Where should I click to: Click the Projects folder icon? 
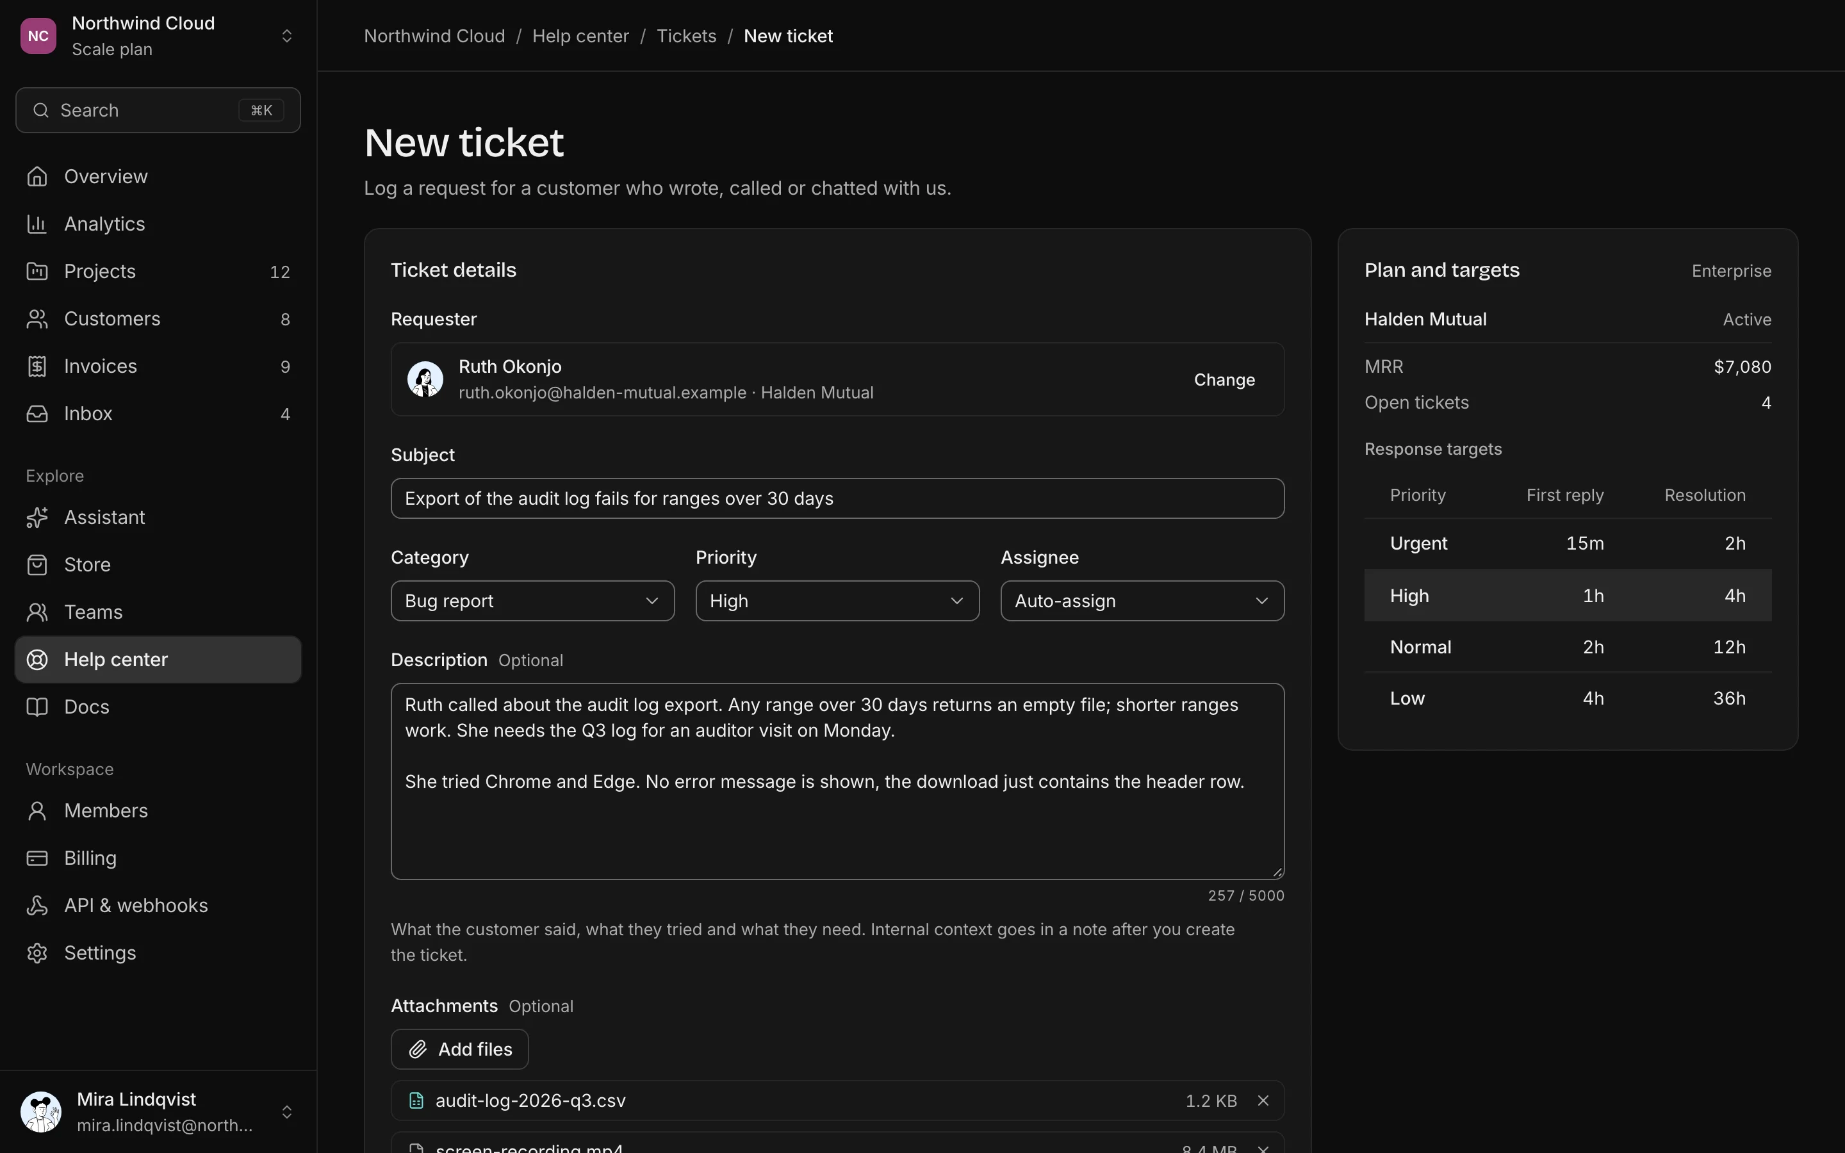[37, 271]
